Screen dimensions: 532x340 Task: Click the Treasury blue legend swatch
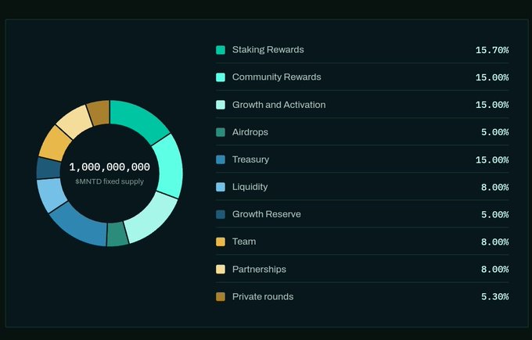pyautogui.click(x=220, y=159)
